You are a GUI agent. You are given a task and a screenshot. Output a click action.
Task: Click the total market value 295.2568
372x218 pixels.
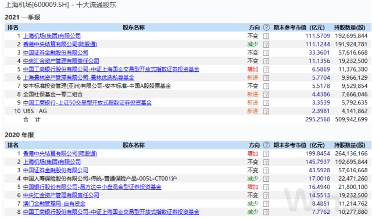[x=318, y=119]
